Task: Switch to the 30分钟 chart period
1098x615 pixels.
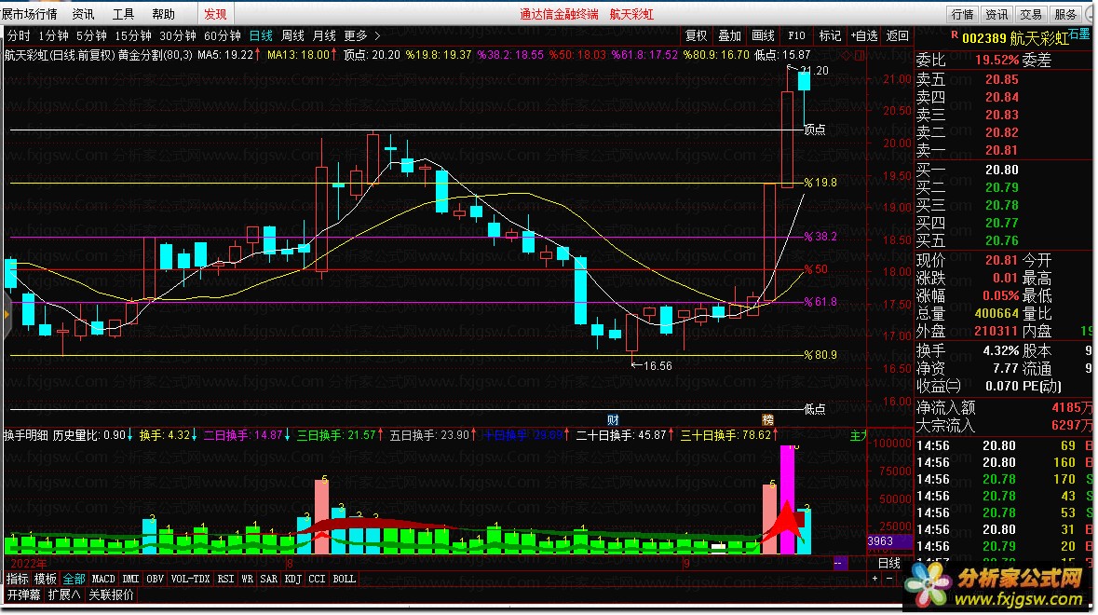Action: click(x=178, y=35)
